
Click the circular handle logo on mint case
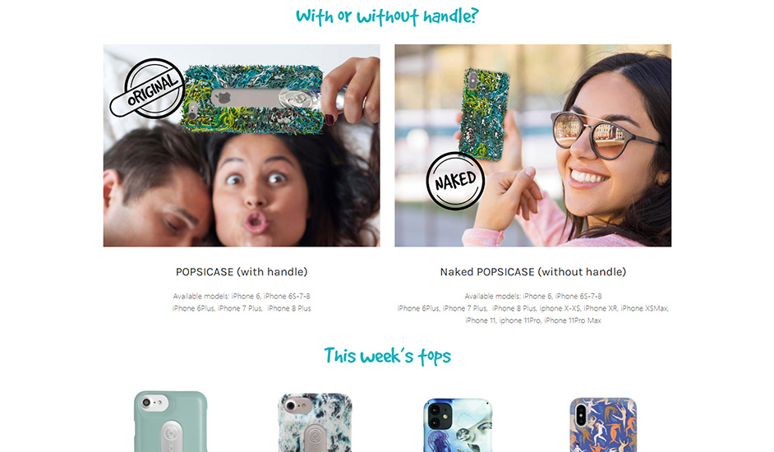tap(173, 436)
